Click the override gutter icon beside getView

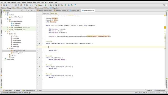tap(40, 43)
